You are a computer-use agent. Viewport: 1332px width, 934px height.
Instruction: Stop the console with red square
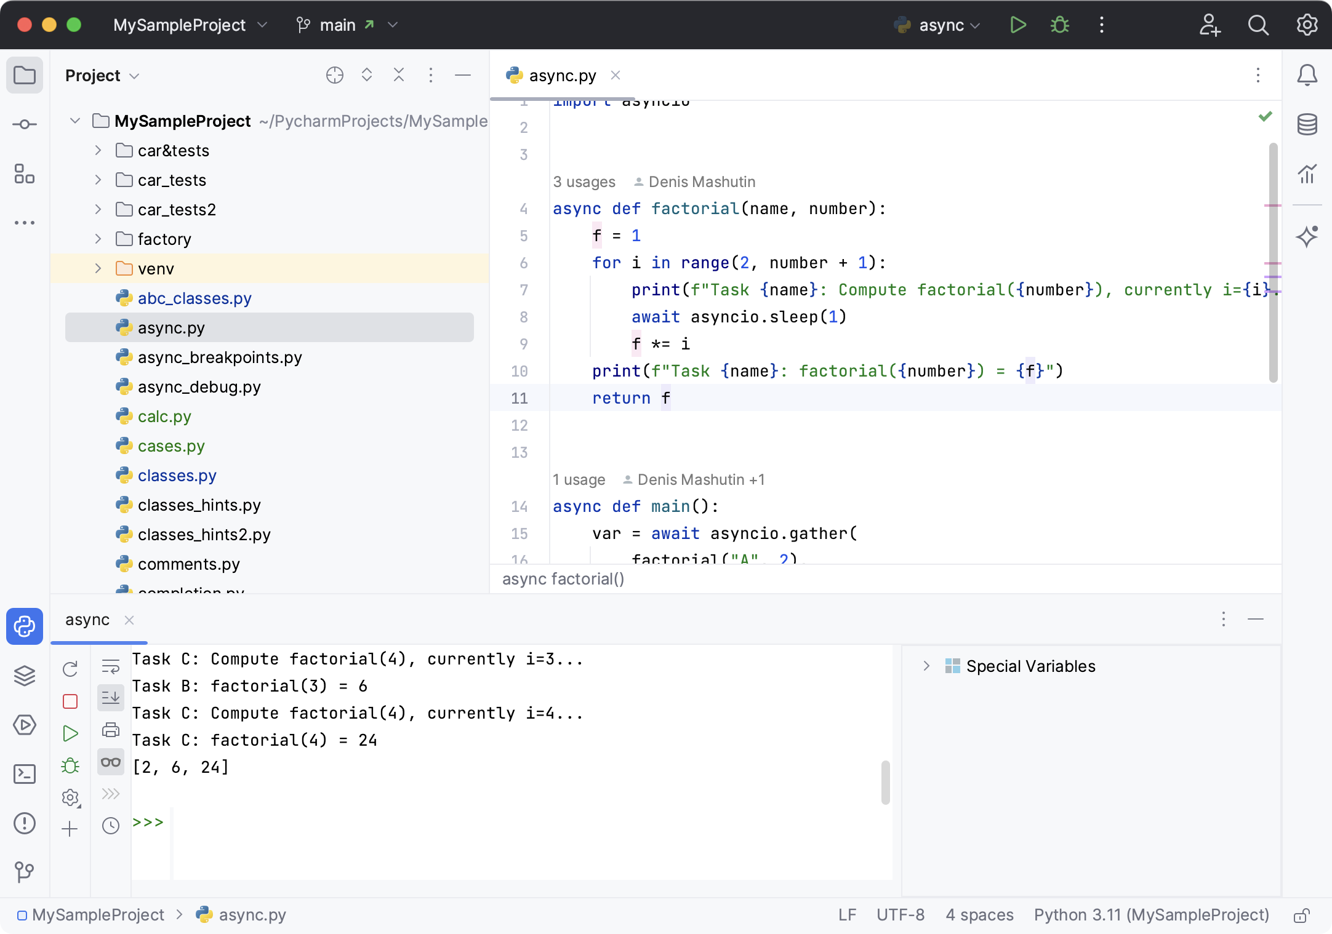point(70,701)
